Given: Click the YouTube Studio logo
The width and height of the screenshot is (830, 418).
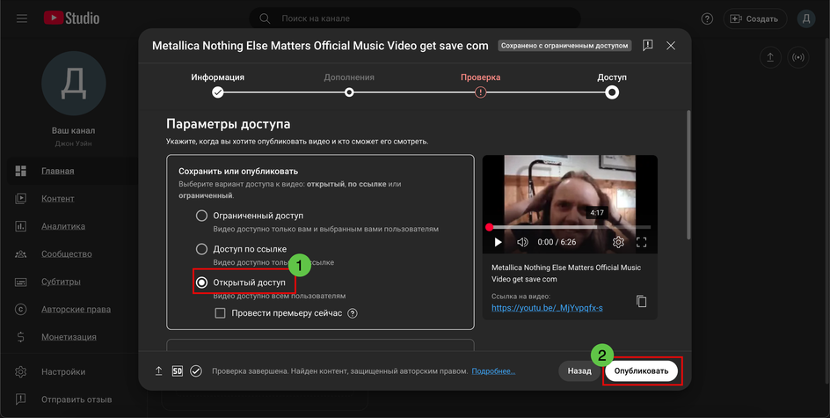Looking at the screenshot, I should click(71, 18).
